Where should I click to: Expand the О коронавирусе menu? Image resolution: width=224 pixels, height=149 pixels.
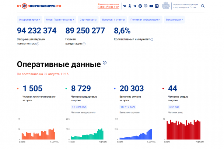tap(29, 20)
